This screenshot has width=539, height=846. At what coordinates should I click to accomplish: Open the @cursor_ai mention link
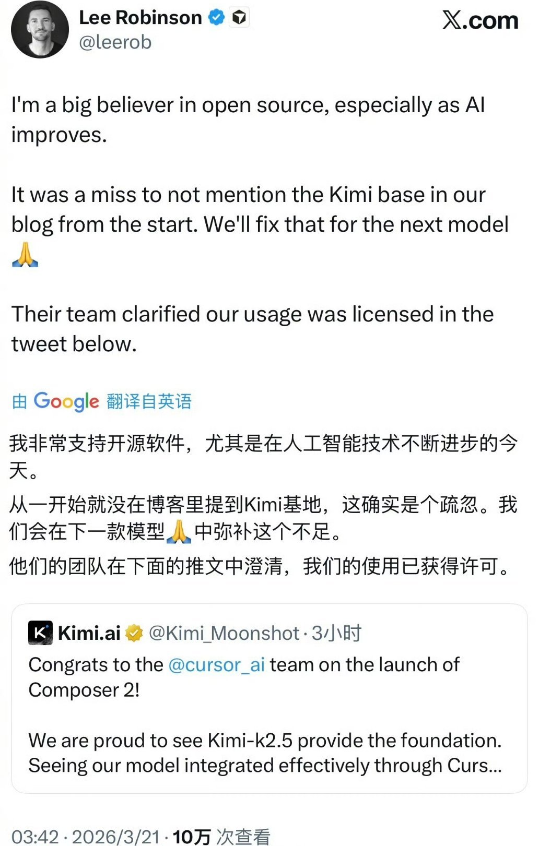[216, 665]
